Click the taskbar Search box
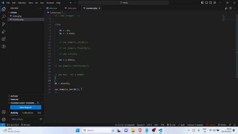 [99, 130]
